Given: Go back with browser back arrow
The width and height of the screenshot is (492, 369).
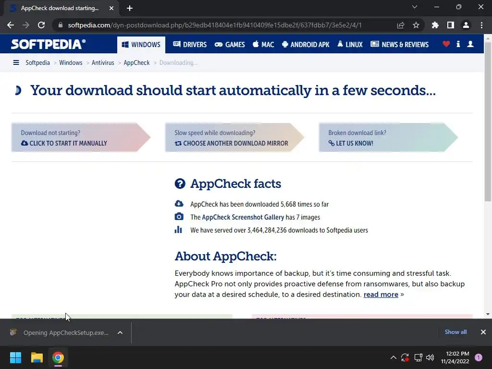Looking at the screenshot, I should coord(11,25).
